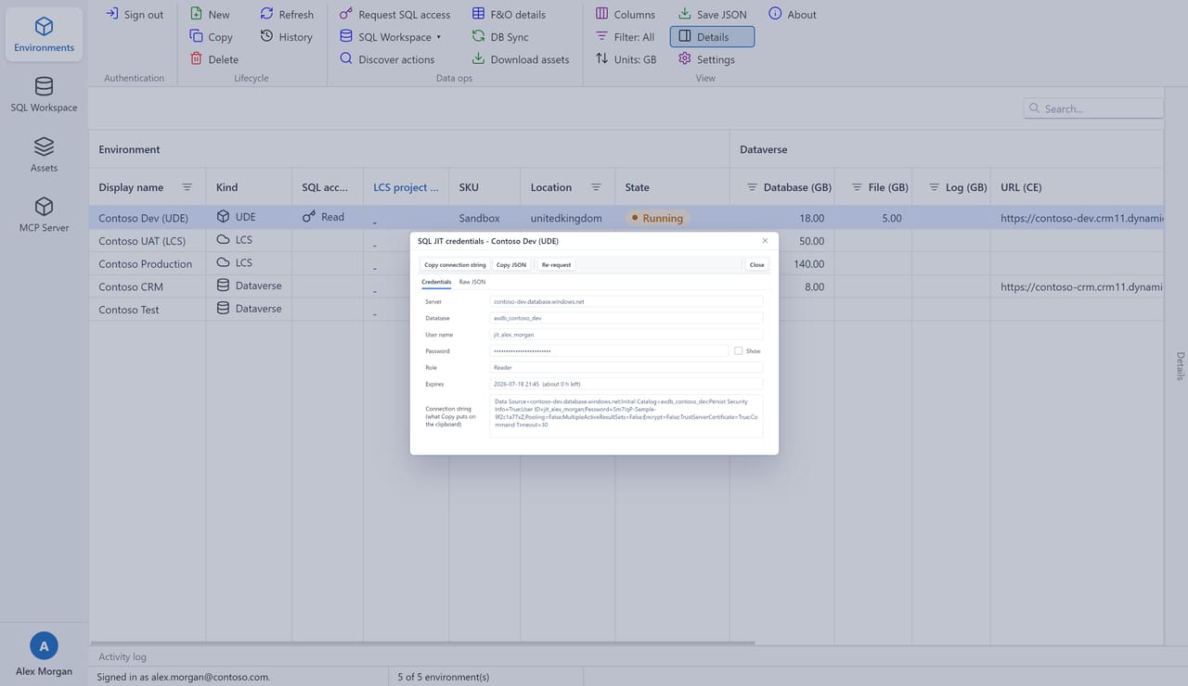Viewport: 1188px width, 686px height.
Task: Click the Sign out button
Action: click(x=135, y=14)
